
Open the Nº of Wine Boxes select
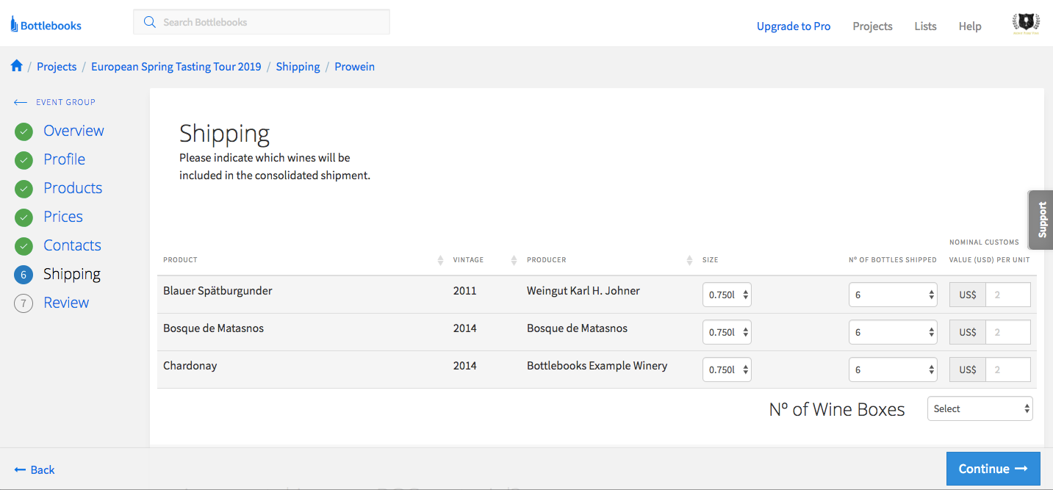[x=980, y=408]
